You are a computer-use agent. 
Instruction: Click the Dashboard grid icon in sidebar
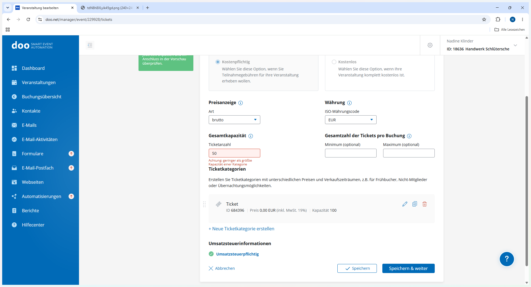(x=14, y=68)
